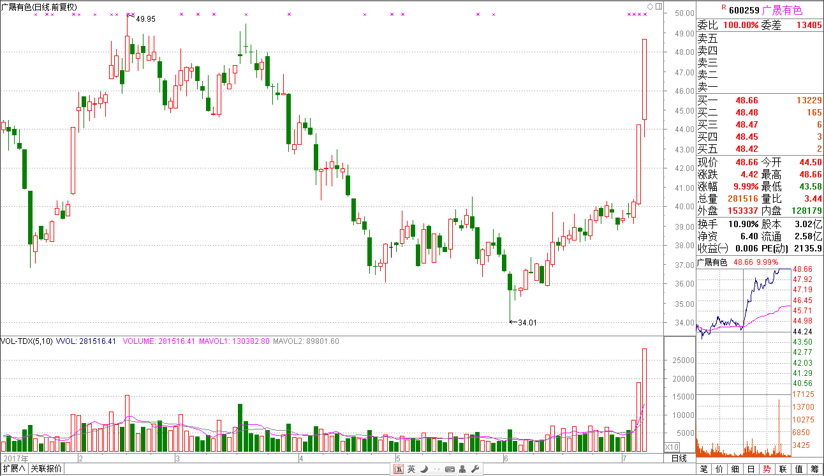Click the square icon at chart top-right
The image size is (824, 476).
coord(659,7)
